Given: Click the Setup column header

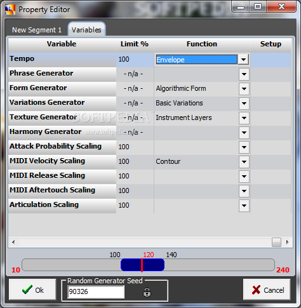Looking at the screenshot, I should pyautogui.click(x=271, y=44).
